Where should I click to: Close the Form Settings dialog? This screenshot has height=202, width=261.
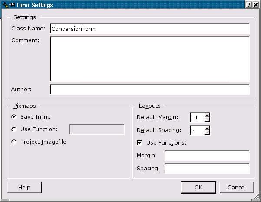(255, 5)
